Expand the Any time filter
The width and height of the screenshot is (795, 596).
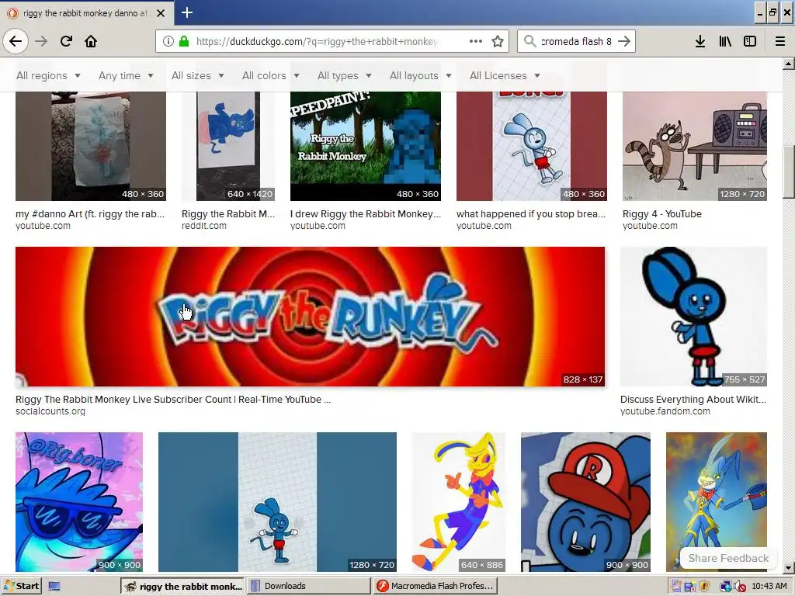[126, 75]
